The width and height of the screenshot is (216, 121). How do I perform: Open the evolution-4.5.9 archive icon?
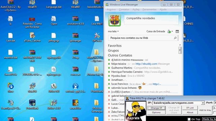75,21
